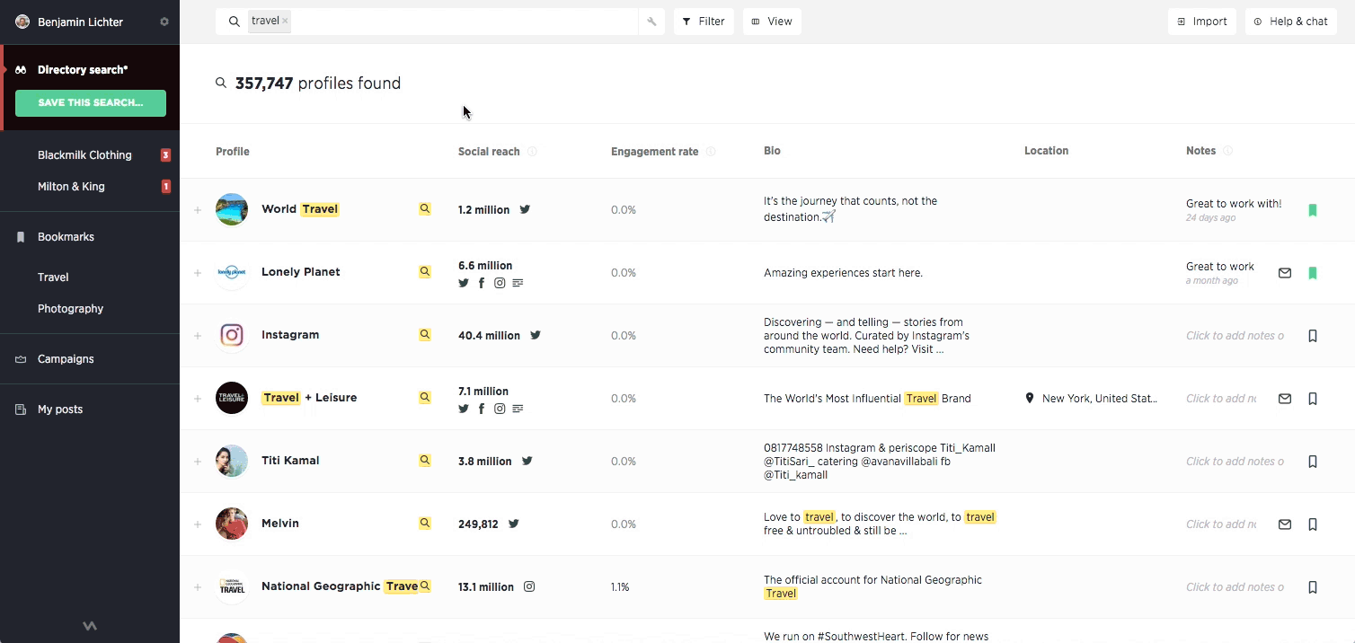
Task: Open My posts section
Action: (x=60, y=410)
